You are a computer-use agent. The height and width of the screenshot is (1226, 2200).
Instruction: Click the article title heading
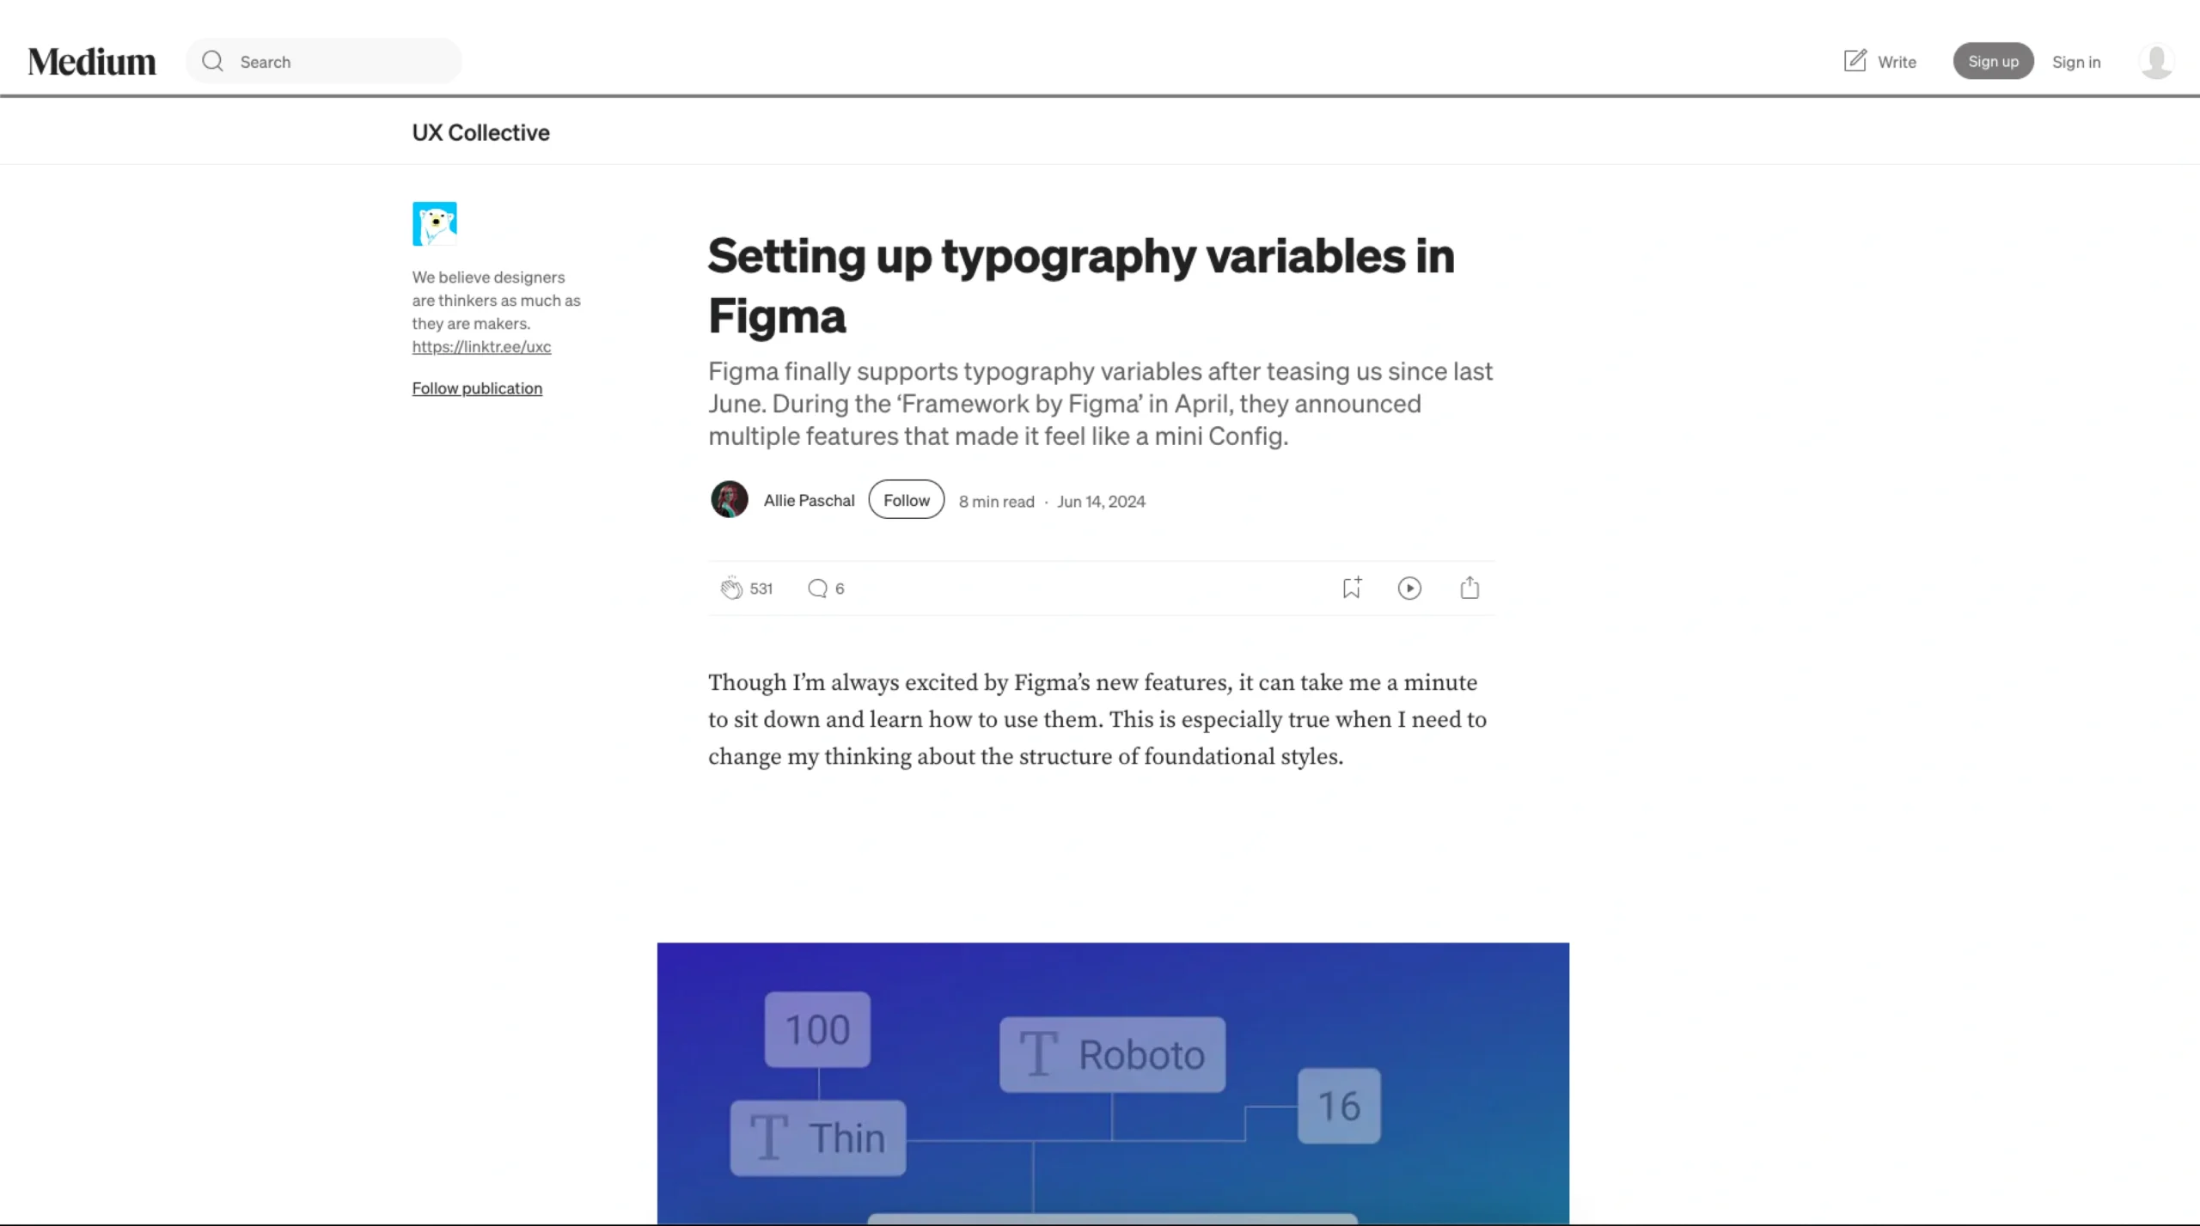click(1081, 285)
